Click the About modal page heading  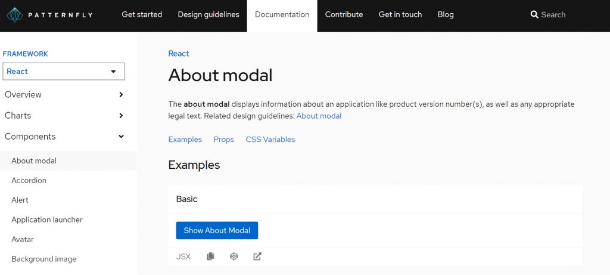(x=220, y=75)
